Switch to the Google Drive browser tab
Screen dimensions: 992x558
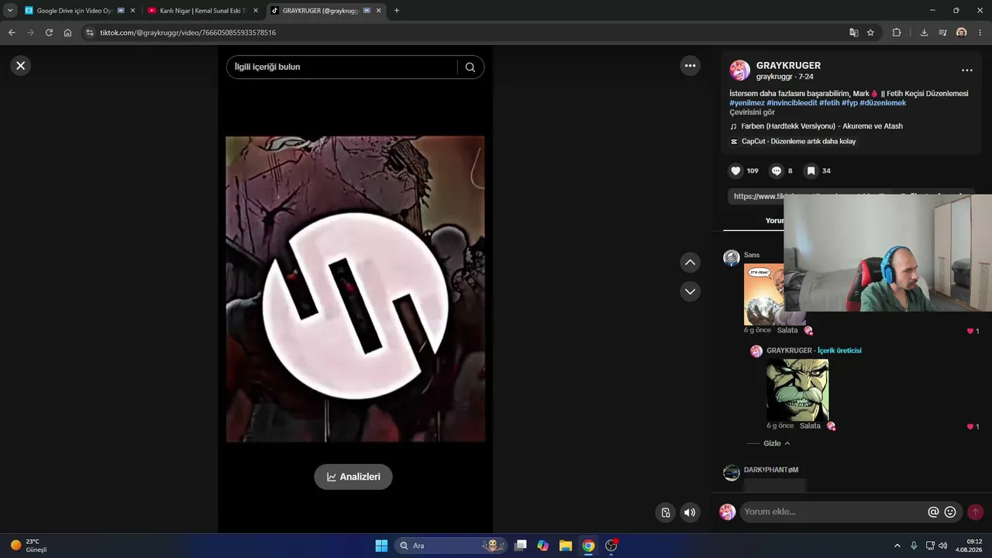[x=74, y=11]
